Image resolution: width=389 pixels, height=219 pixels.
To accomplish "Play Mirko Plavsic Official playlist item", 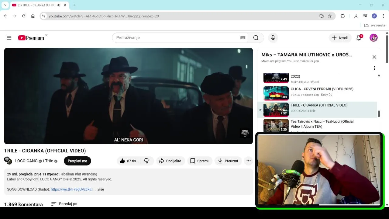I will click(318, 78).
